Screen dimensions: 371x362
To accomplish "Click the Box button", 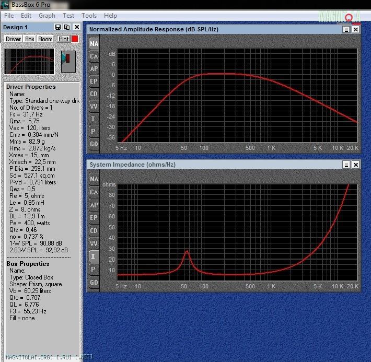I will click(30, 39).
